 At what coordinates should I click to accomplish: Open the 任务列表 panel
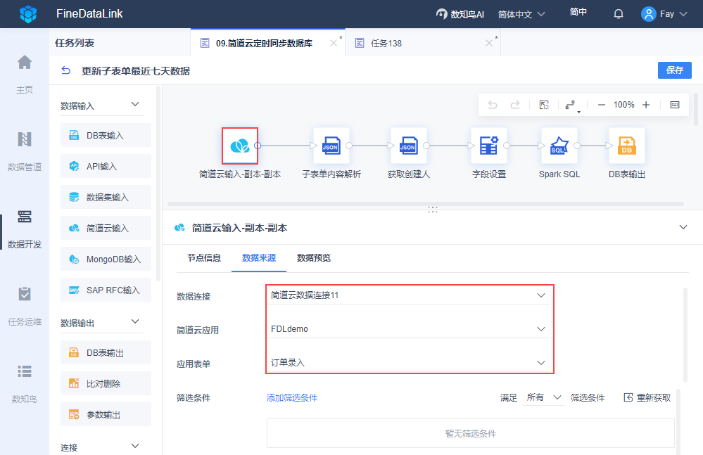[75, 43]
